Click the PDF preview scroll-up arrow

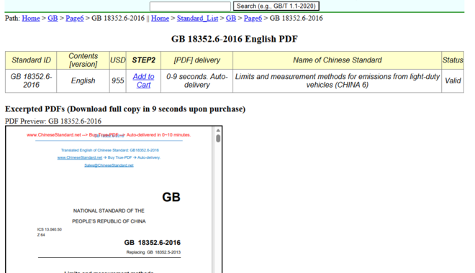(218, 130)
